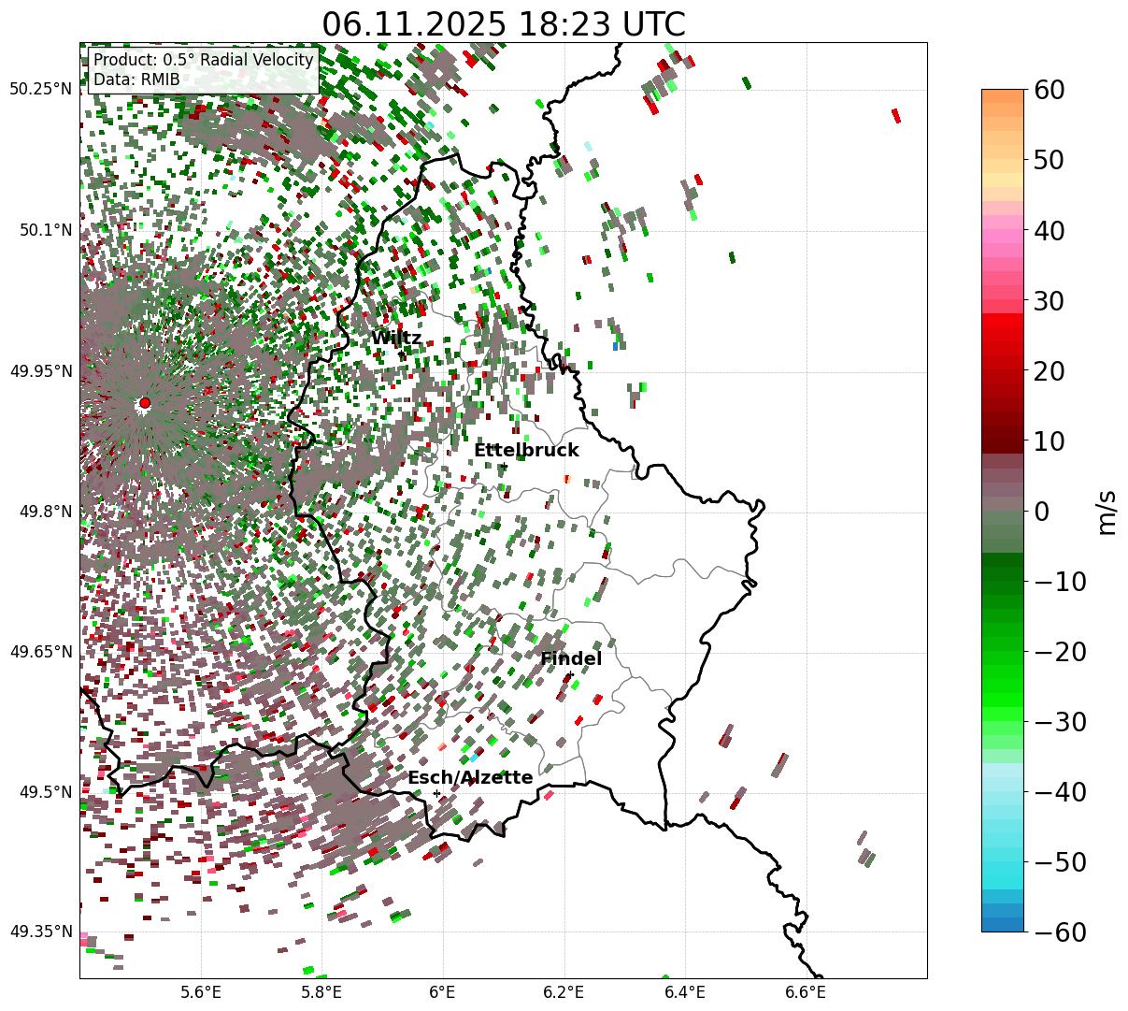
Task: Click the 50.1°N latitude tick label
Action: [45, 230]
